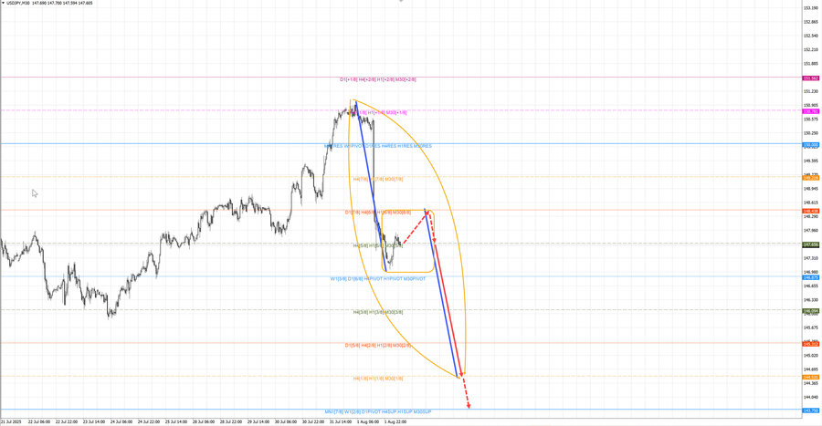
Task: Click the W1[3/8] D1[6/8] H4PIVOT label
Action: click(x=378, y=279)
